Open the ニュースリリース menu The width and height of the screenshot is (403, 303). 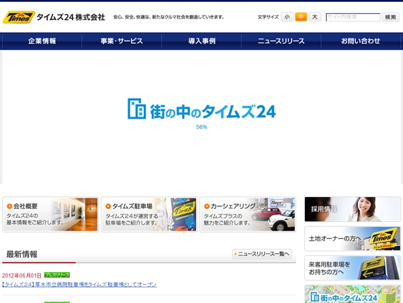point(281,41)
